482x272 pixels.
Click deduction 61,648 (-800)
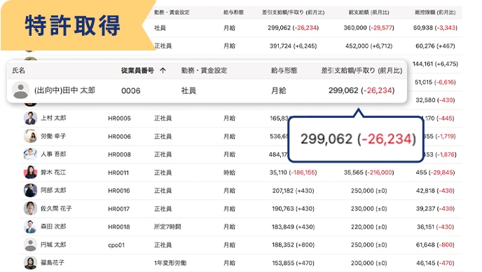(435, 245)
